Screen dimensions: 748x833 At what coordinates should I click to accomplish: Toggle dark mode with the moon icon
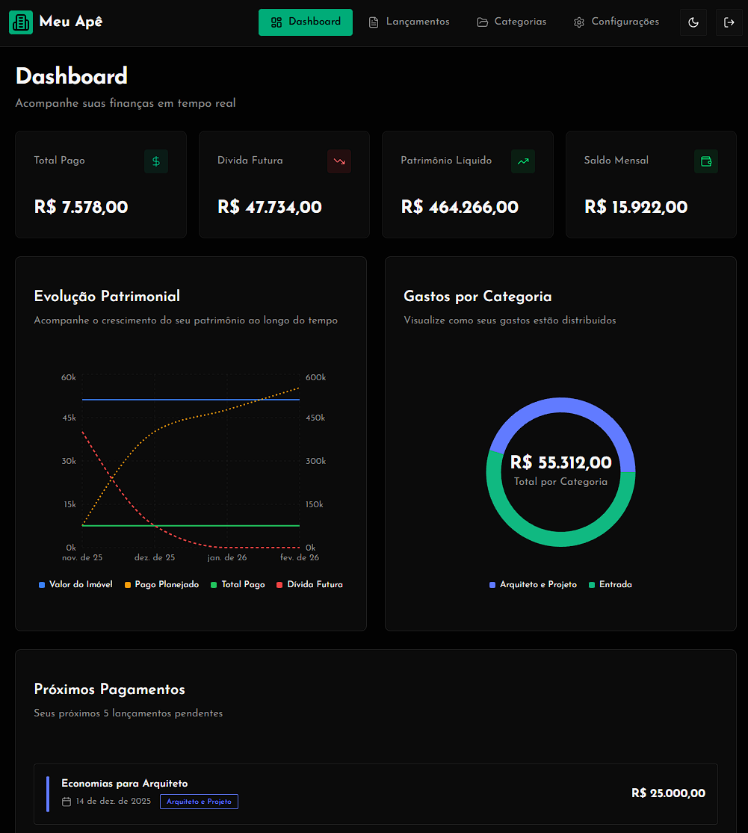(693, 22)
